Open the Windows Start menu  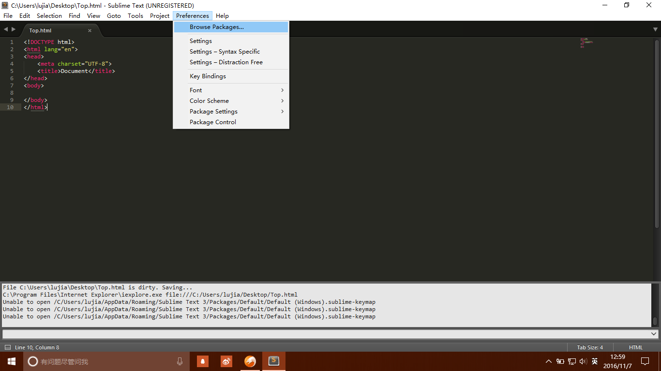point(12,361)
